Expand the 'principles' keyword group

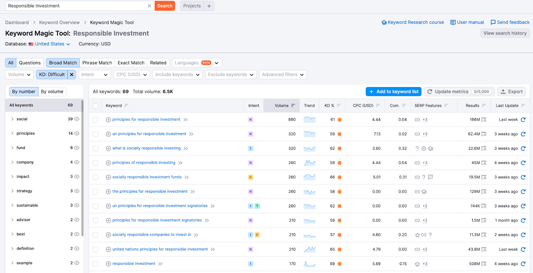pyautogui.click(x=12, y=133)
